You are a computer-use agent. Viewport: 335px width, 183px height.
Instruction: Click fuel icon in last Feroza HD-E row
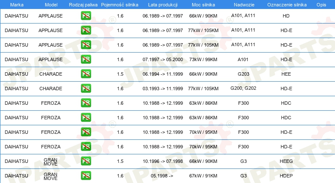pyautogui.click(x=86, y=147)
